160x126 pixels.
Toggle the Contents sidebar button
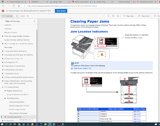[x=8, y=16]
